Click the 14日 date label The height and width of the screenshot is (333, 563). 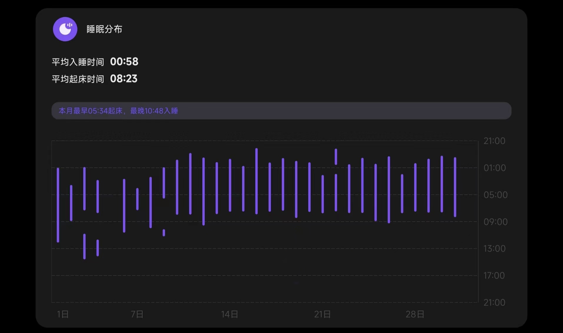pyautogui.click(x=229, y=315)
